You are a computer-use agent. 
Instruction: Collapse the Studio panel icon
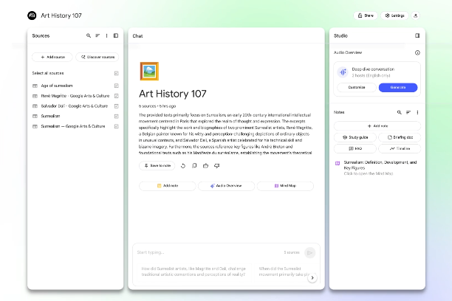[x=417, y=35]
